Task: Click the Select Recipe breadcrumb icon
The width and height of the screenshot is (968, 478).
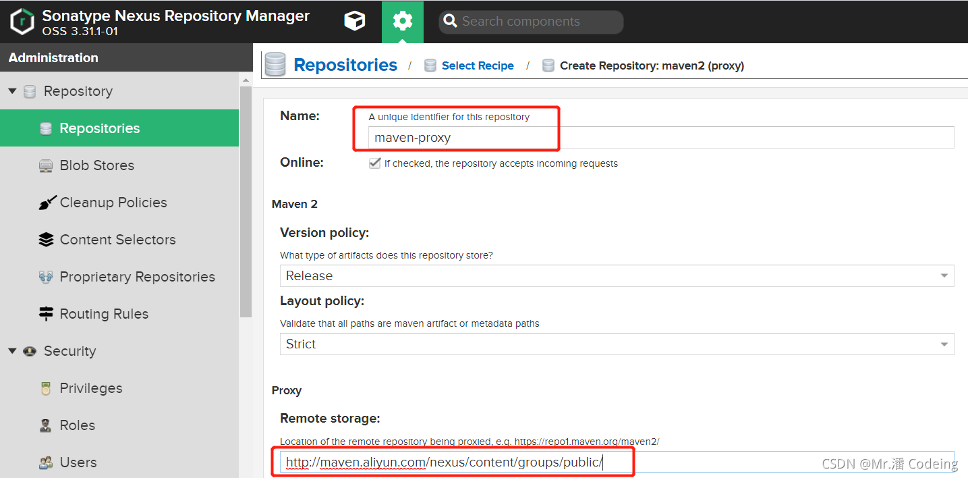Action: tap(430, 65)
